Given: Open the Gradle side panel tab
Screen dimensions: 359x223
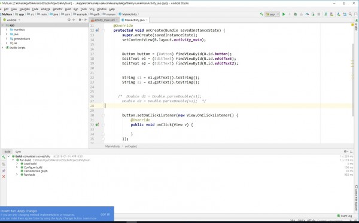Looking at the screenshot, I should pos(356,25).
